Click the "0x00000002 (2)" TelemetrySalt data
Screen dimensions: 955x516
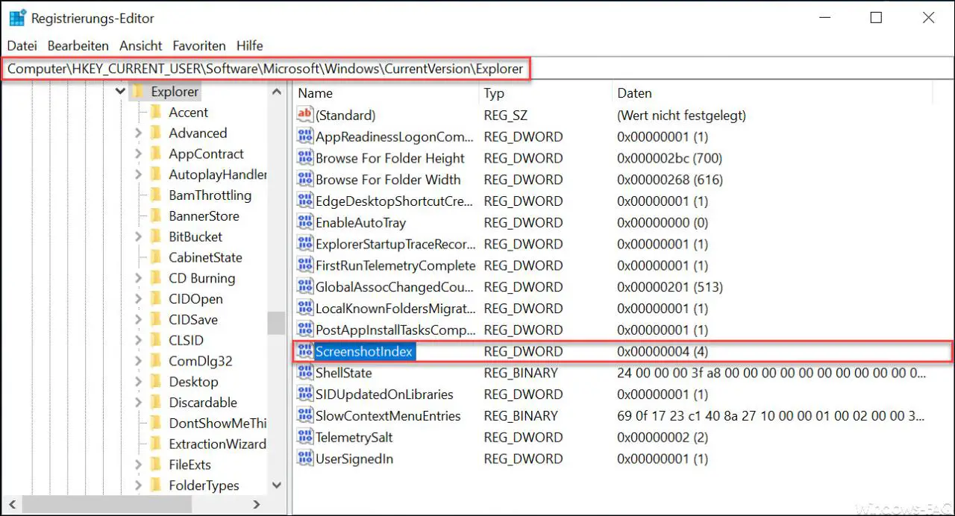[663, 437]
